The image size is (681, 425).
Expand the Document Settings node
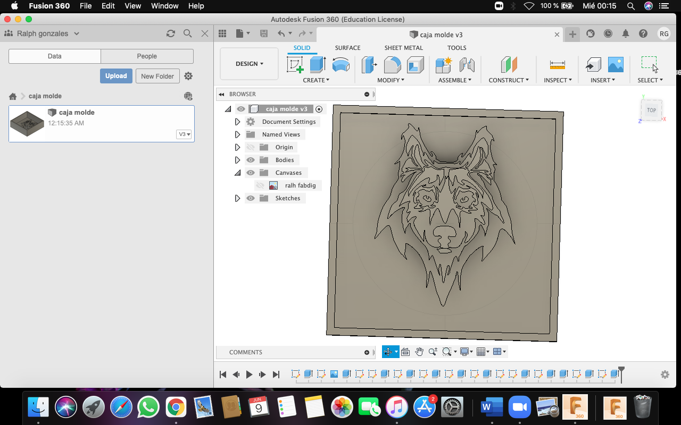[x=237, y=122]
